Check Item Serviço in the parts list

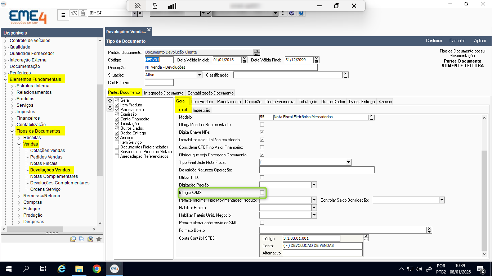tap(117, 142)
